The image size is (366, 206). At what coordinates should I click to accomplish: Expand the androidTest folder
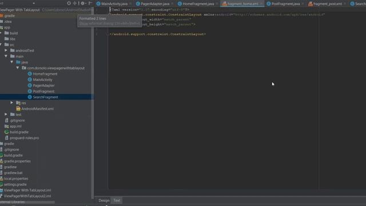coord(6,50)
